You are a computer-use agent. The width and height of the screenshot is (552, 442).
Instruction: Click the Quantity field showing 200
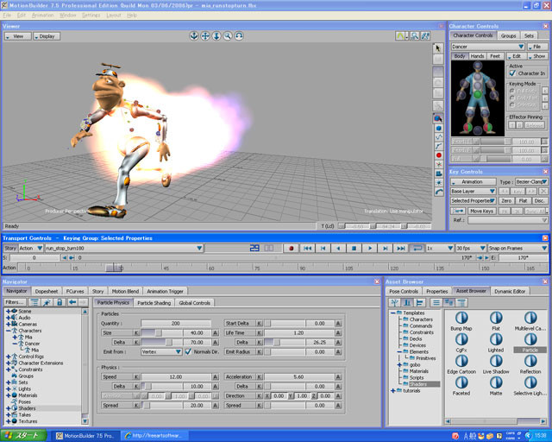click(x=176, y=323)
